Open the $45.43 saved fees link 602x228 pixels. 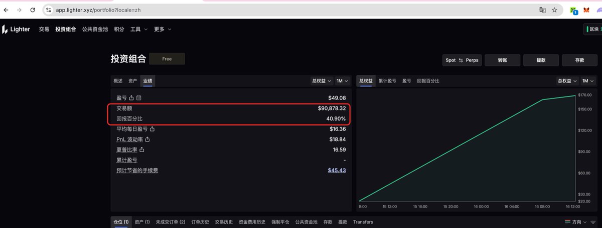[337, 170]
